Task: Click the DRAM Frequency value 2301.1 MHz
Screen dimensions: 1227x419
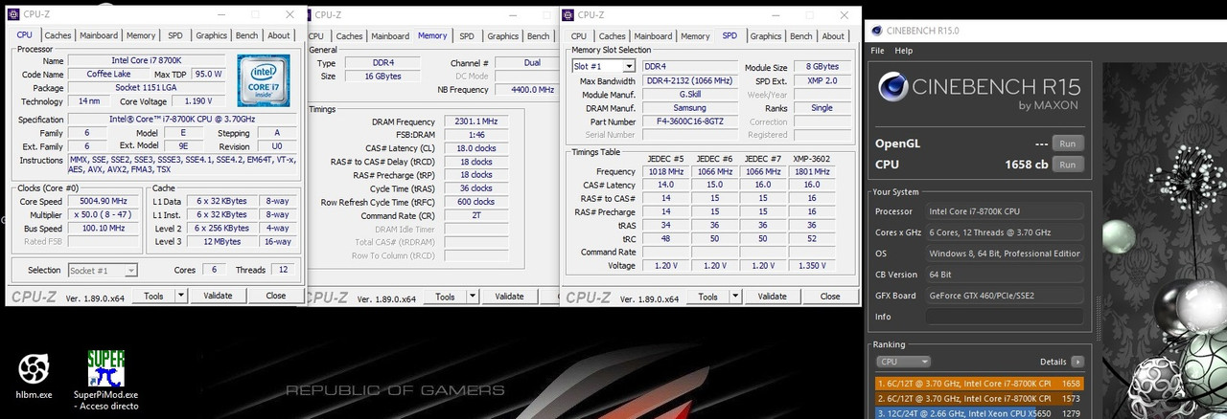Action: click(x=476, y=122)
